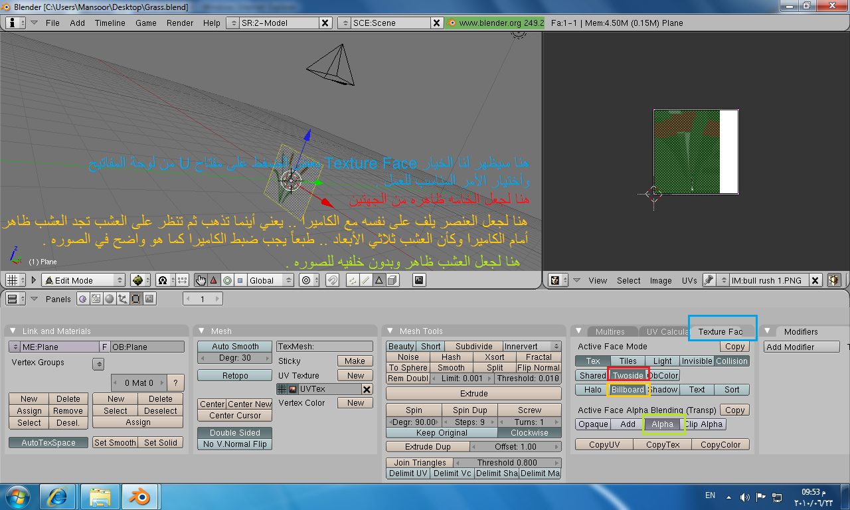
Task: Select Alpha blending mode
Action: click(x=662, y=424)
